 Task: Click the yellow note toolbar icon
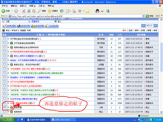87,11
